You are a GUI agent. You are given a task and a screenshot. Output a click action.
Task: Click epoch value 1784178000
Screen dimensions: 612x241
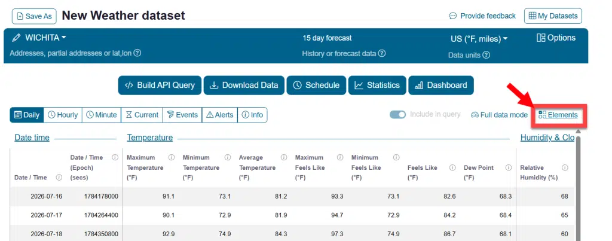pos(101,197)
